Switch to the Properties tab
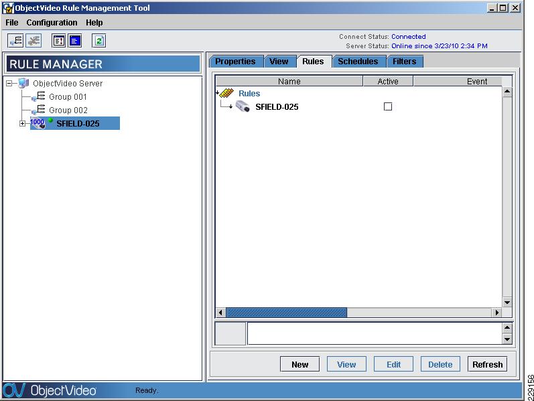Viewport: 534px width, 401px height. (235, 62)
